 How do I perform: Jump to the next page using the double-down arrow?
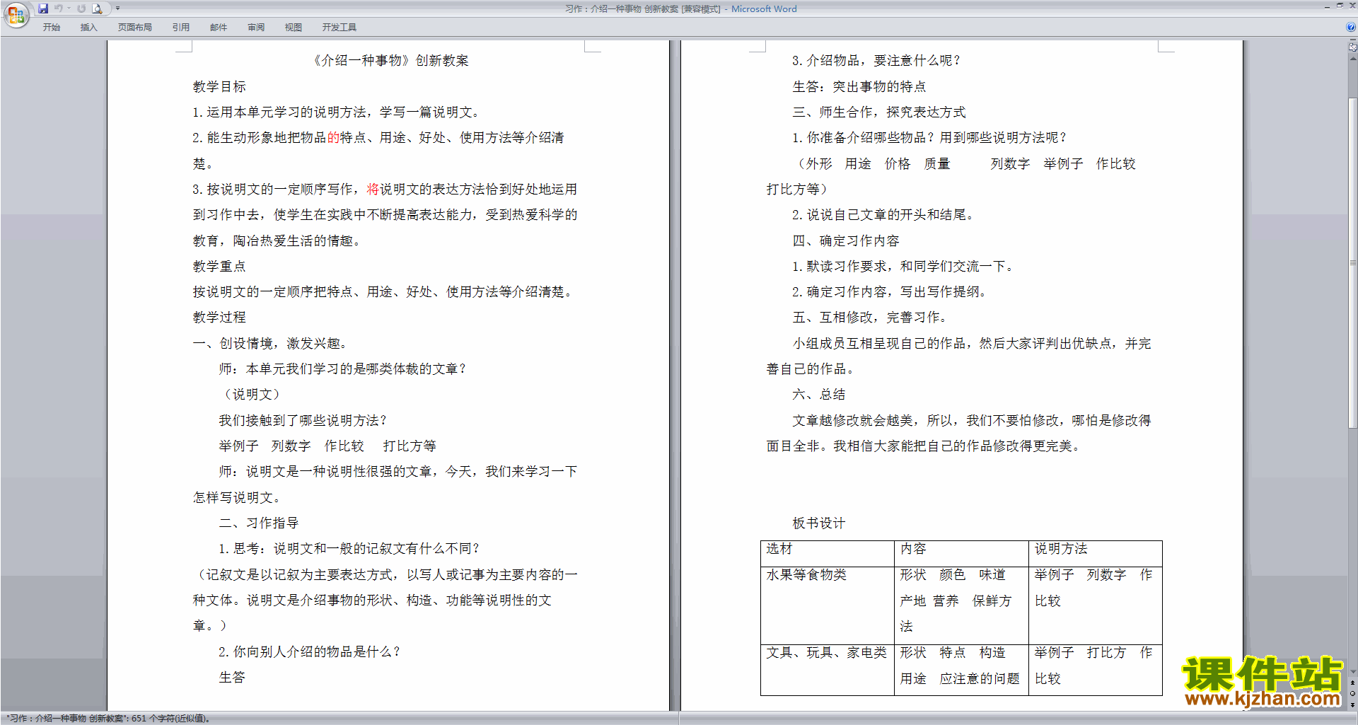point(1352,704)
